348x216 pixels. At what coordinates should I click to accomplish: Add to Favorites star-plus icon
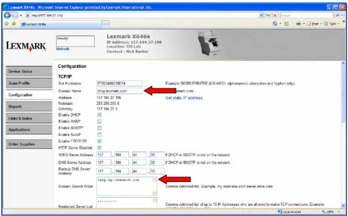(x=14, y=24)
